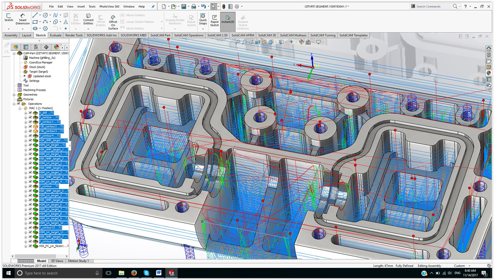Click the Search Commands field

click(x=434, y=6)
